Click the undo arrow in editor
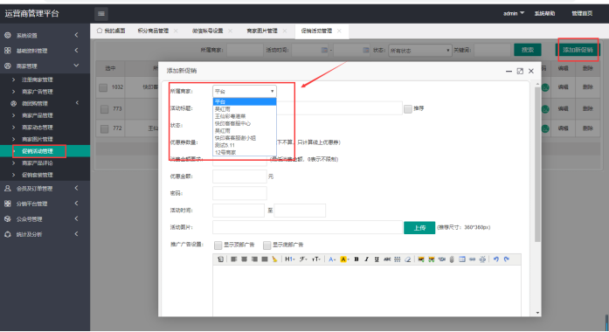The width and height of the screenshot is (609, 332). coord(496,259)
